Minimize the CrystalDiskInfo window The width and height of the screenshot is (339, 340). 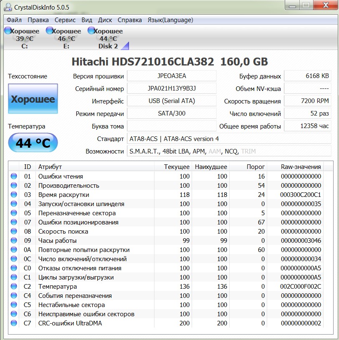pyautogui.click(x=292, y=5)
